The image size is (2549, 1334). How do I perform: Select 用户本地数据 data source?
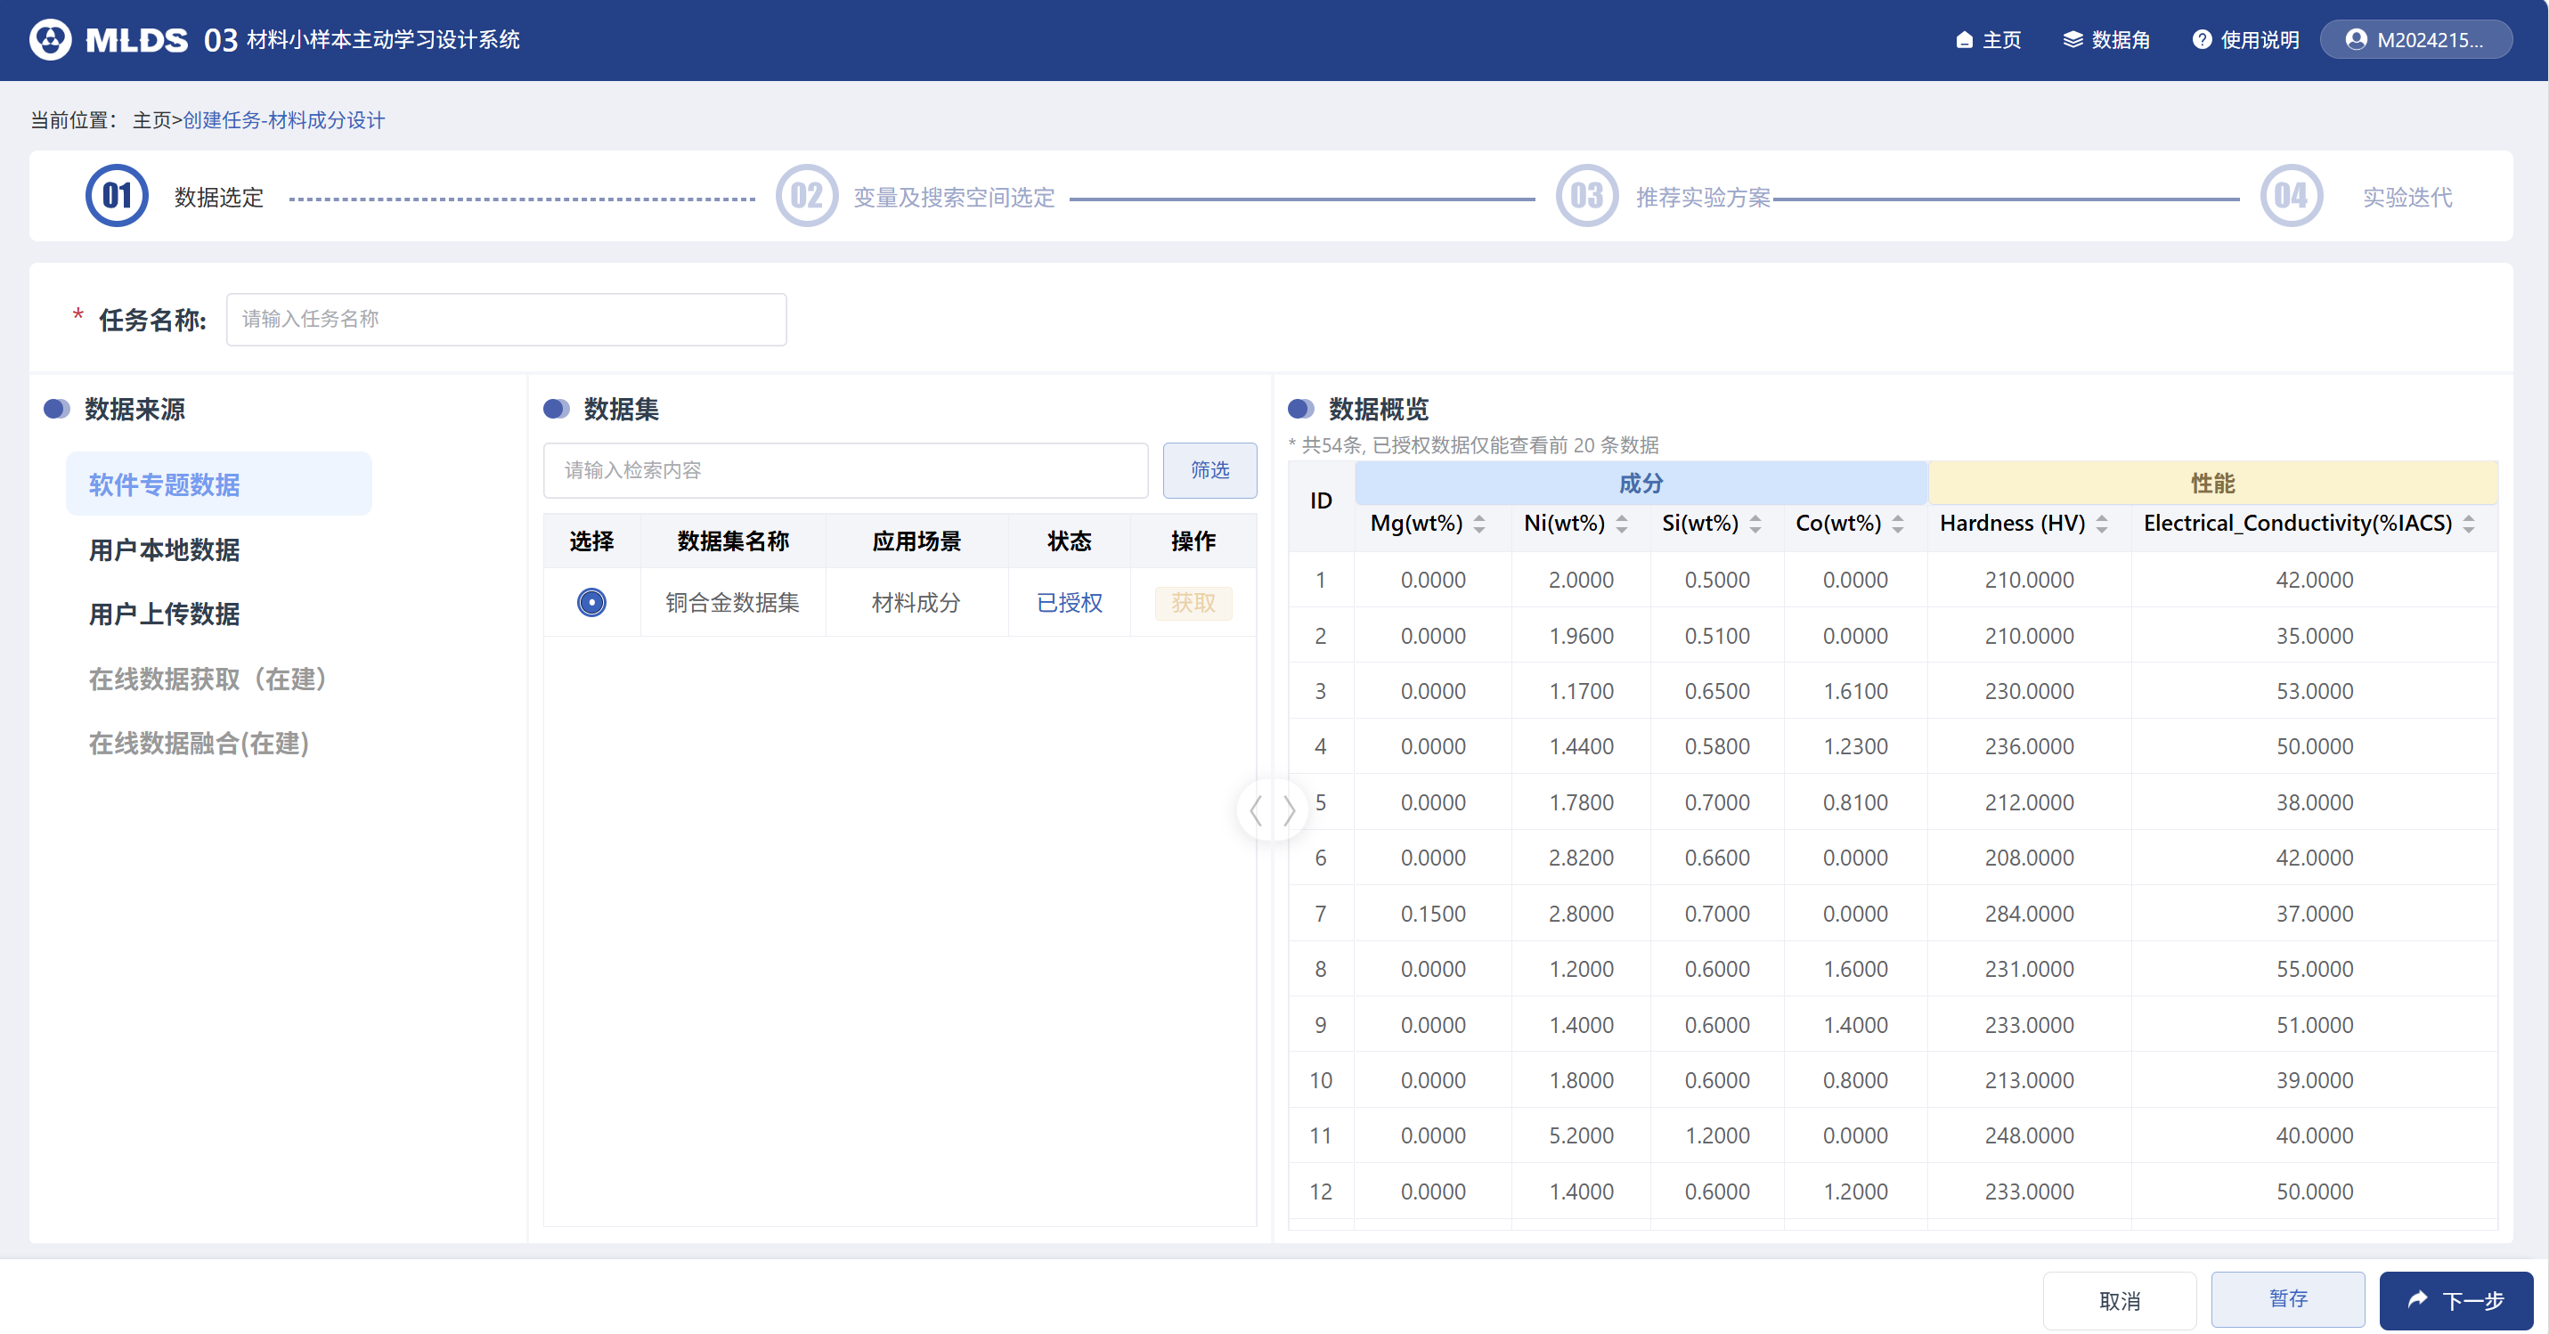[164, 549]
